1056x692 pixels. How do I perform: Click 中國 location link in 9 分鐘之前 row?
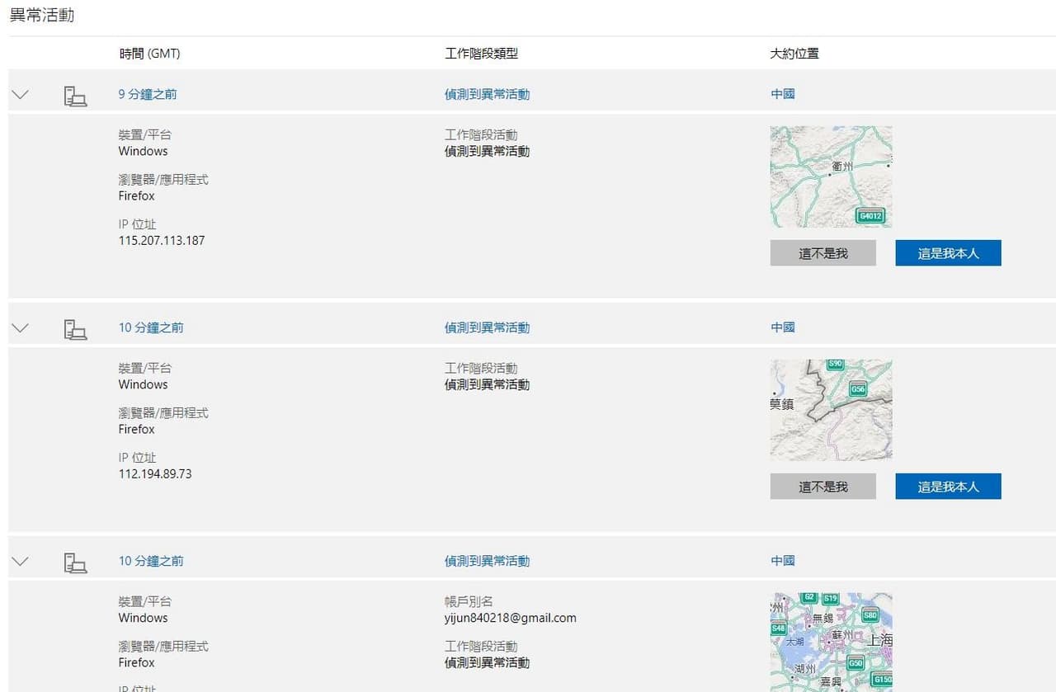(x=782, y=94)
